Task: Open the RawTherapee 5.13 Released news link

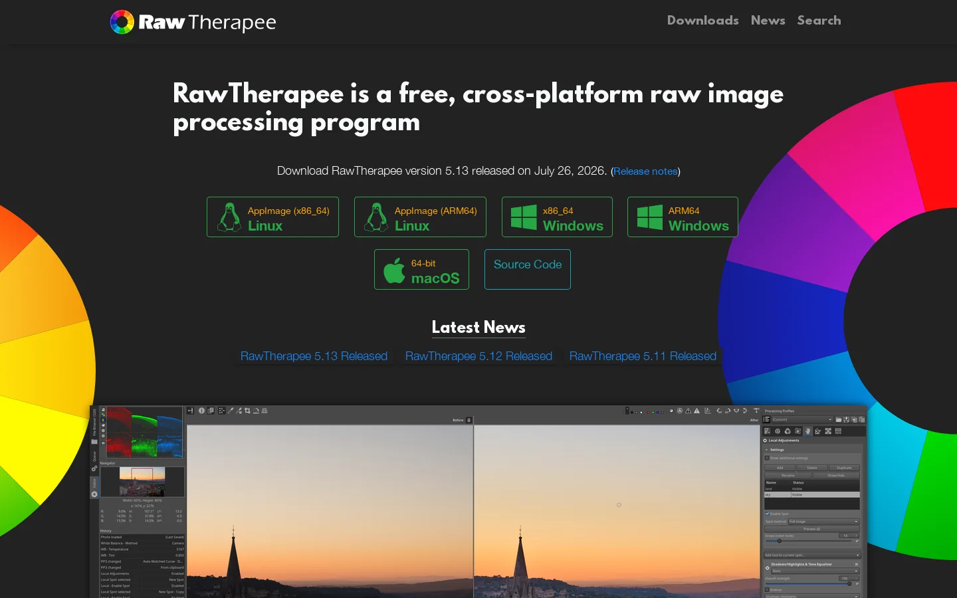Action: [x=314, y=356]
